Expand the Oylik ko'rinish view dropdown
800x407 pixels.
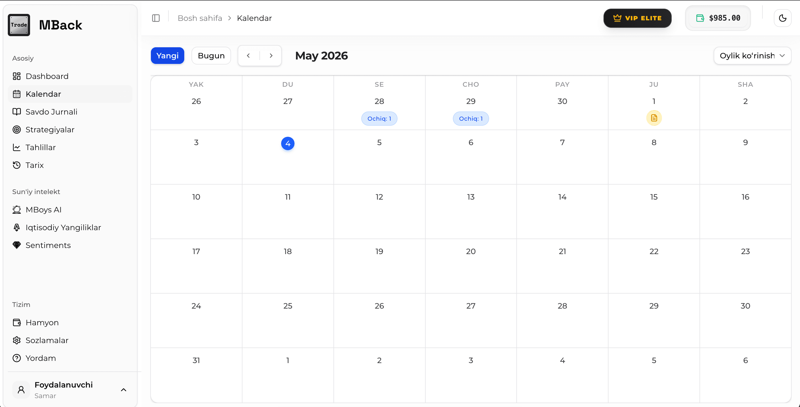[x=752, y=56]
